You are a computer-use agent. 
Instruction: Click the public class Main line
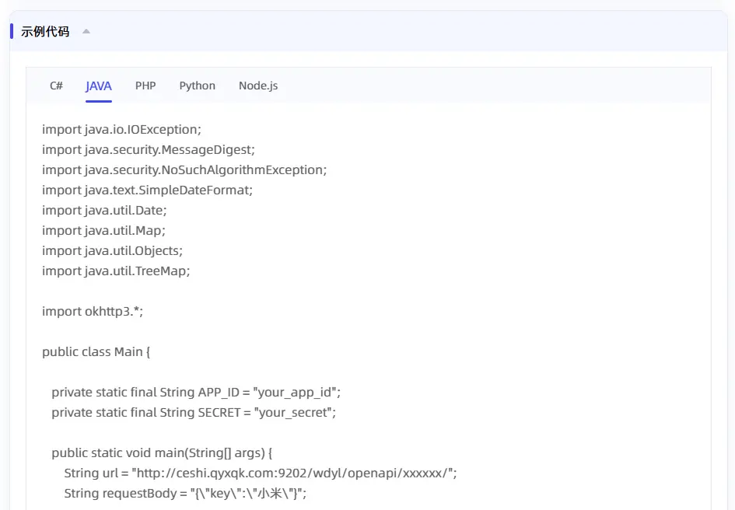(x=96, y=351)
